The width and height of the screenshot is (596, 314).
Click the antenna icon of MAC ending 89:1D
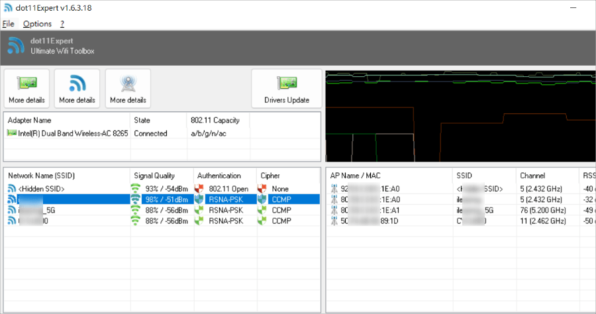(x=334, y=221)
